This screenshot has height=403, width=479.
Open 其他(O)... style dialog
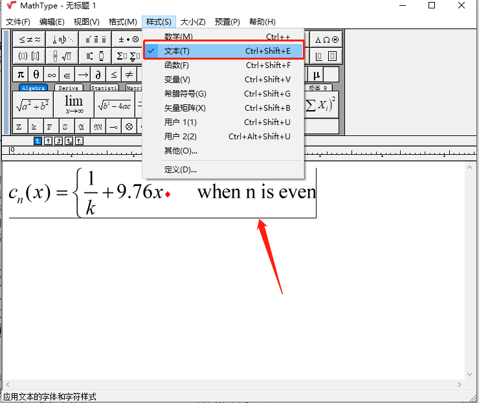(x=223, y=151)
